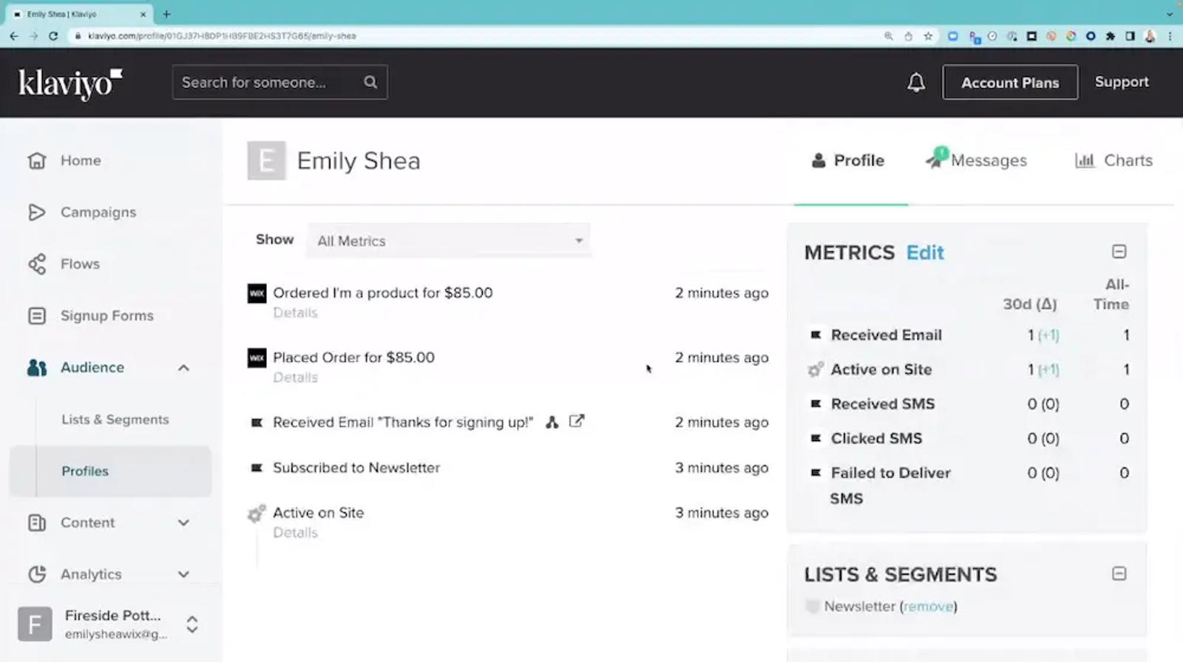Edit the Metrics panel
This screenshot has width=1183, height=662.
(925, 253)
